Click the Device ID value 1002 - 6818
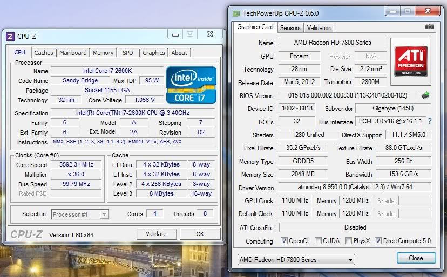 tap(297, 108)
